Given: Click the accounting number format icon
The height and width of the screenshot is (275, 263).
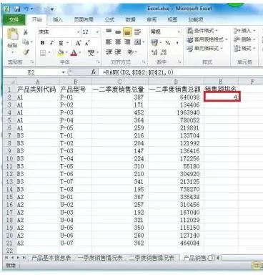Looking at the screenshot, I should (x=154, y=42).
